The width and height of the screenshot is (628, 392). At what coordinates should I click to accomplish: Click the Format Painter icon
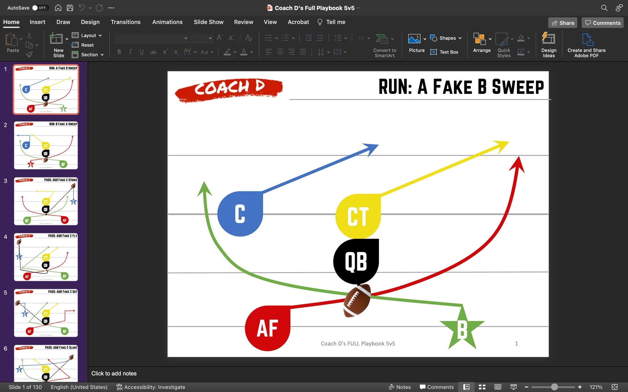click(x=30, y=54)
